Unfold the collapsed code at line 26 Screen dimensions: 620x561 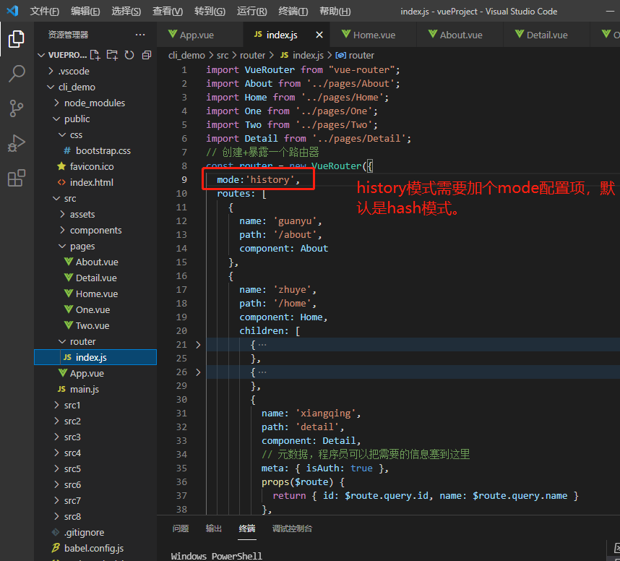click(x=198, y=372)
